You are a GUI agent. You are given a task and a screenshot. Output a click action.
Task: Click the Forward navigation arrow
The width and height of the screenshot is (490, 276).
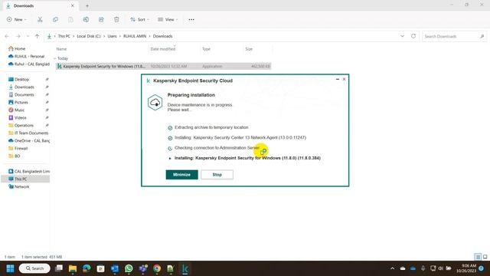[18, 36]
